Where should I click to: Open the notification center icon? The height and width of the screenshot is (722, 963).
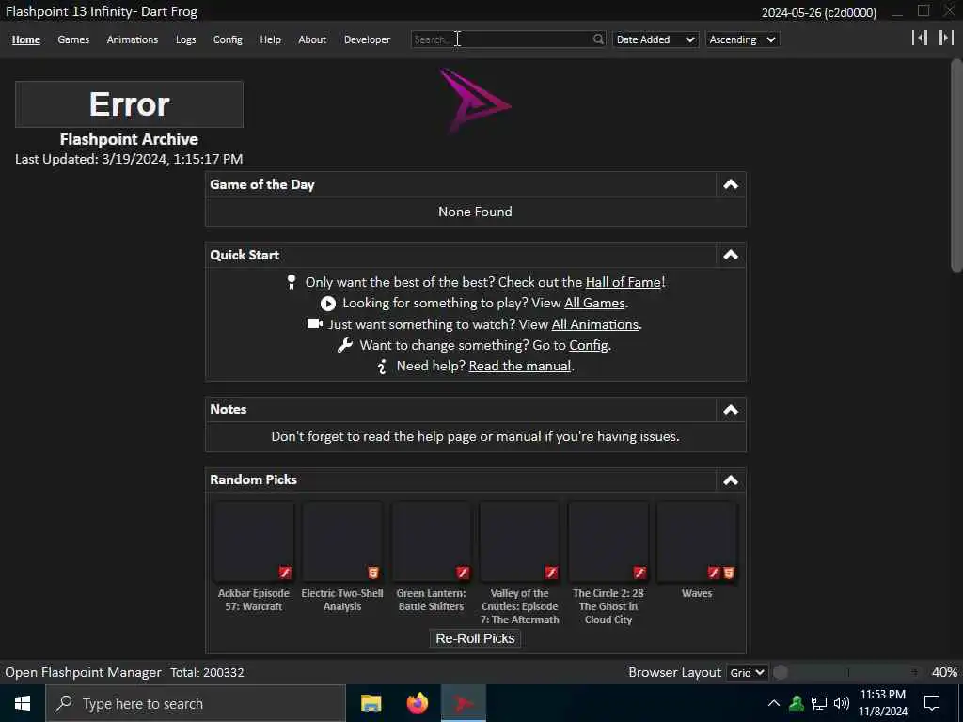click(932, 703)
